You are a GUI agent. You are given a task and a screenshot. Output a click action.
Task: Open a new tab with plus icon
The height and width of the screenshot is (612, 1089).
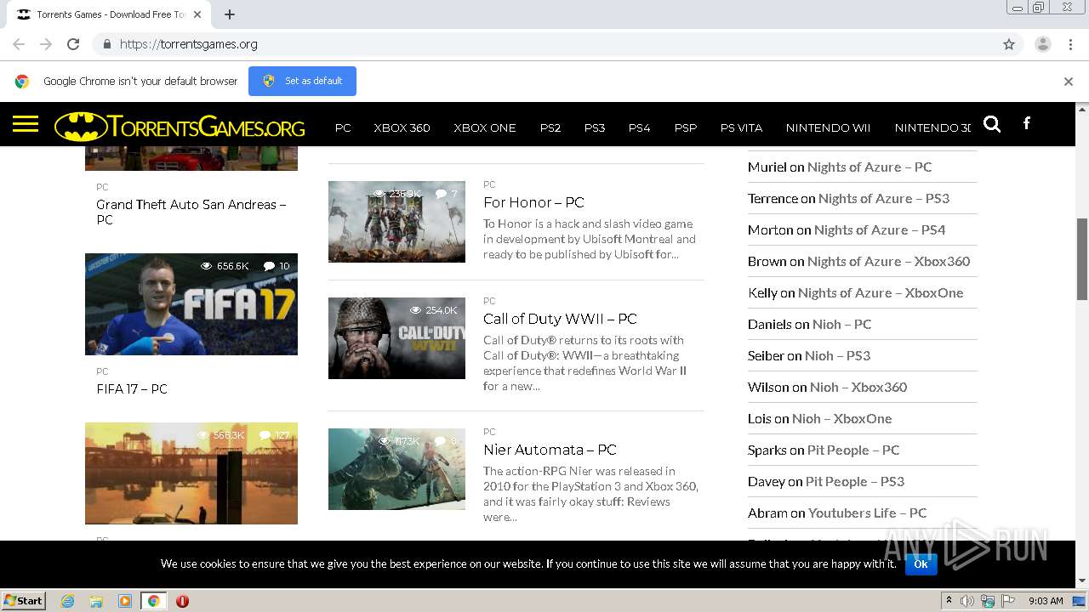[x=230, y=14]
